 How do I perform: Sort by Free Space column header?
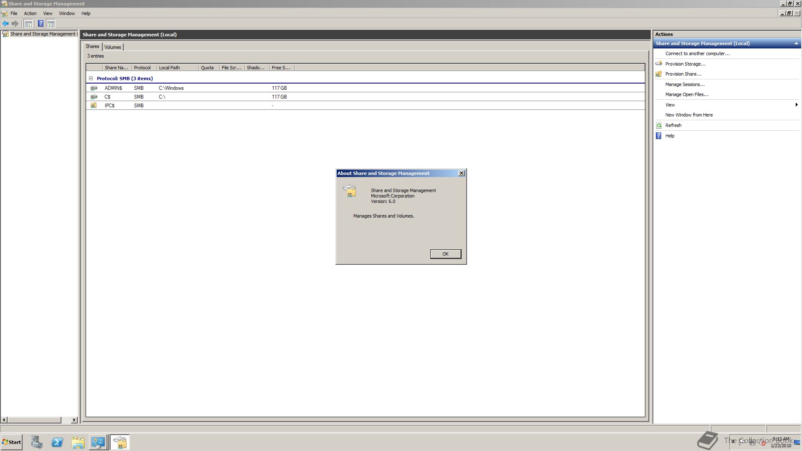pos(282,68)
